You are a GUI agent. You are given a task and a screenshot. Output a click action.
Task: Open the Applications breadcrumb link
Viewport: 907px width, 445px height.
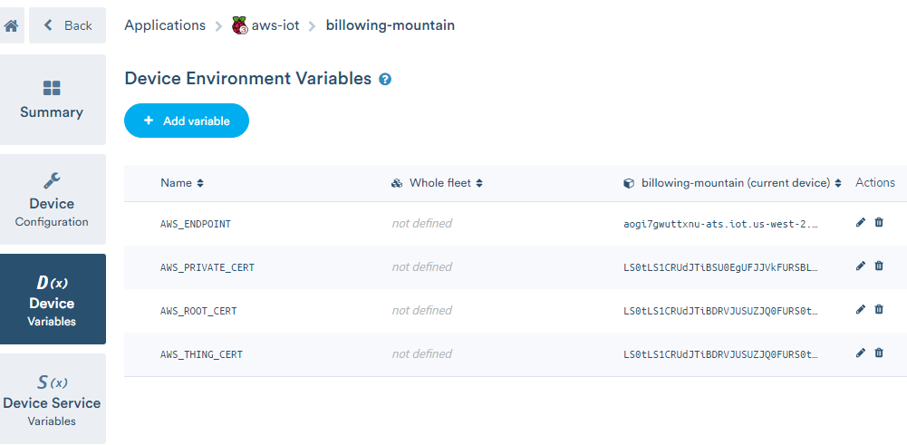click(165, 25)
